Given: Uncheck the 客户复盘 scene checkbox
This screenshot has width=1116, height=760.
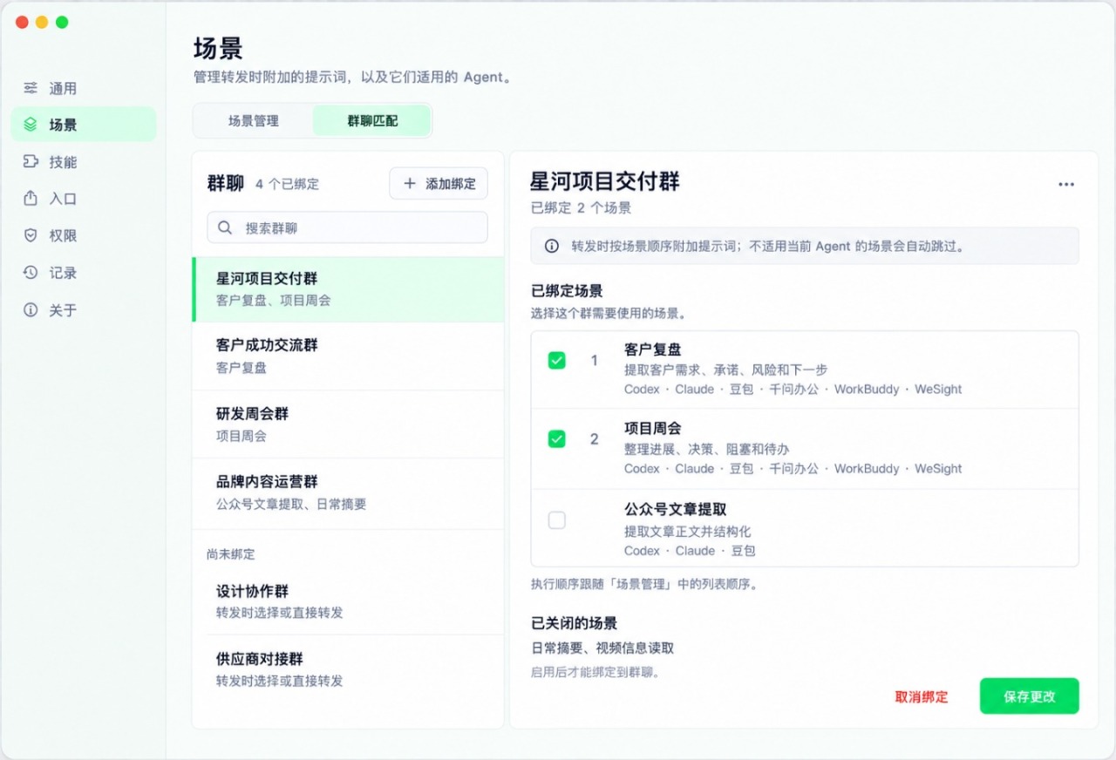Looking at the screenshot, I should 556,360.
